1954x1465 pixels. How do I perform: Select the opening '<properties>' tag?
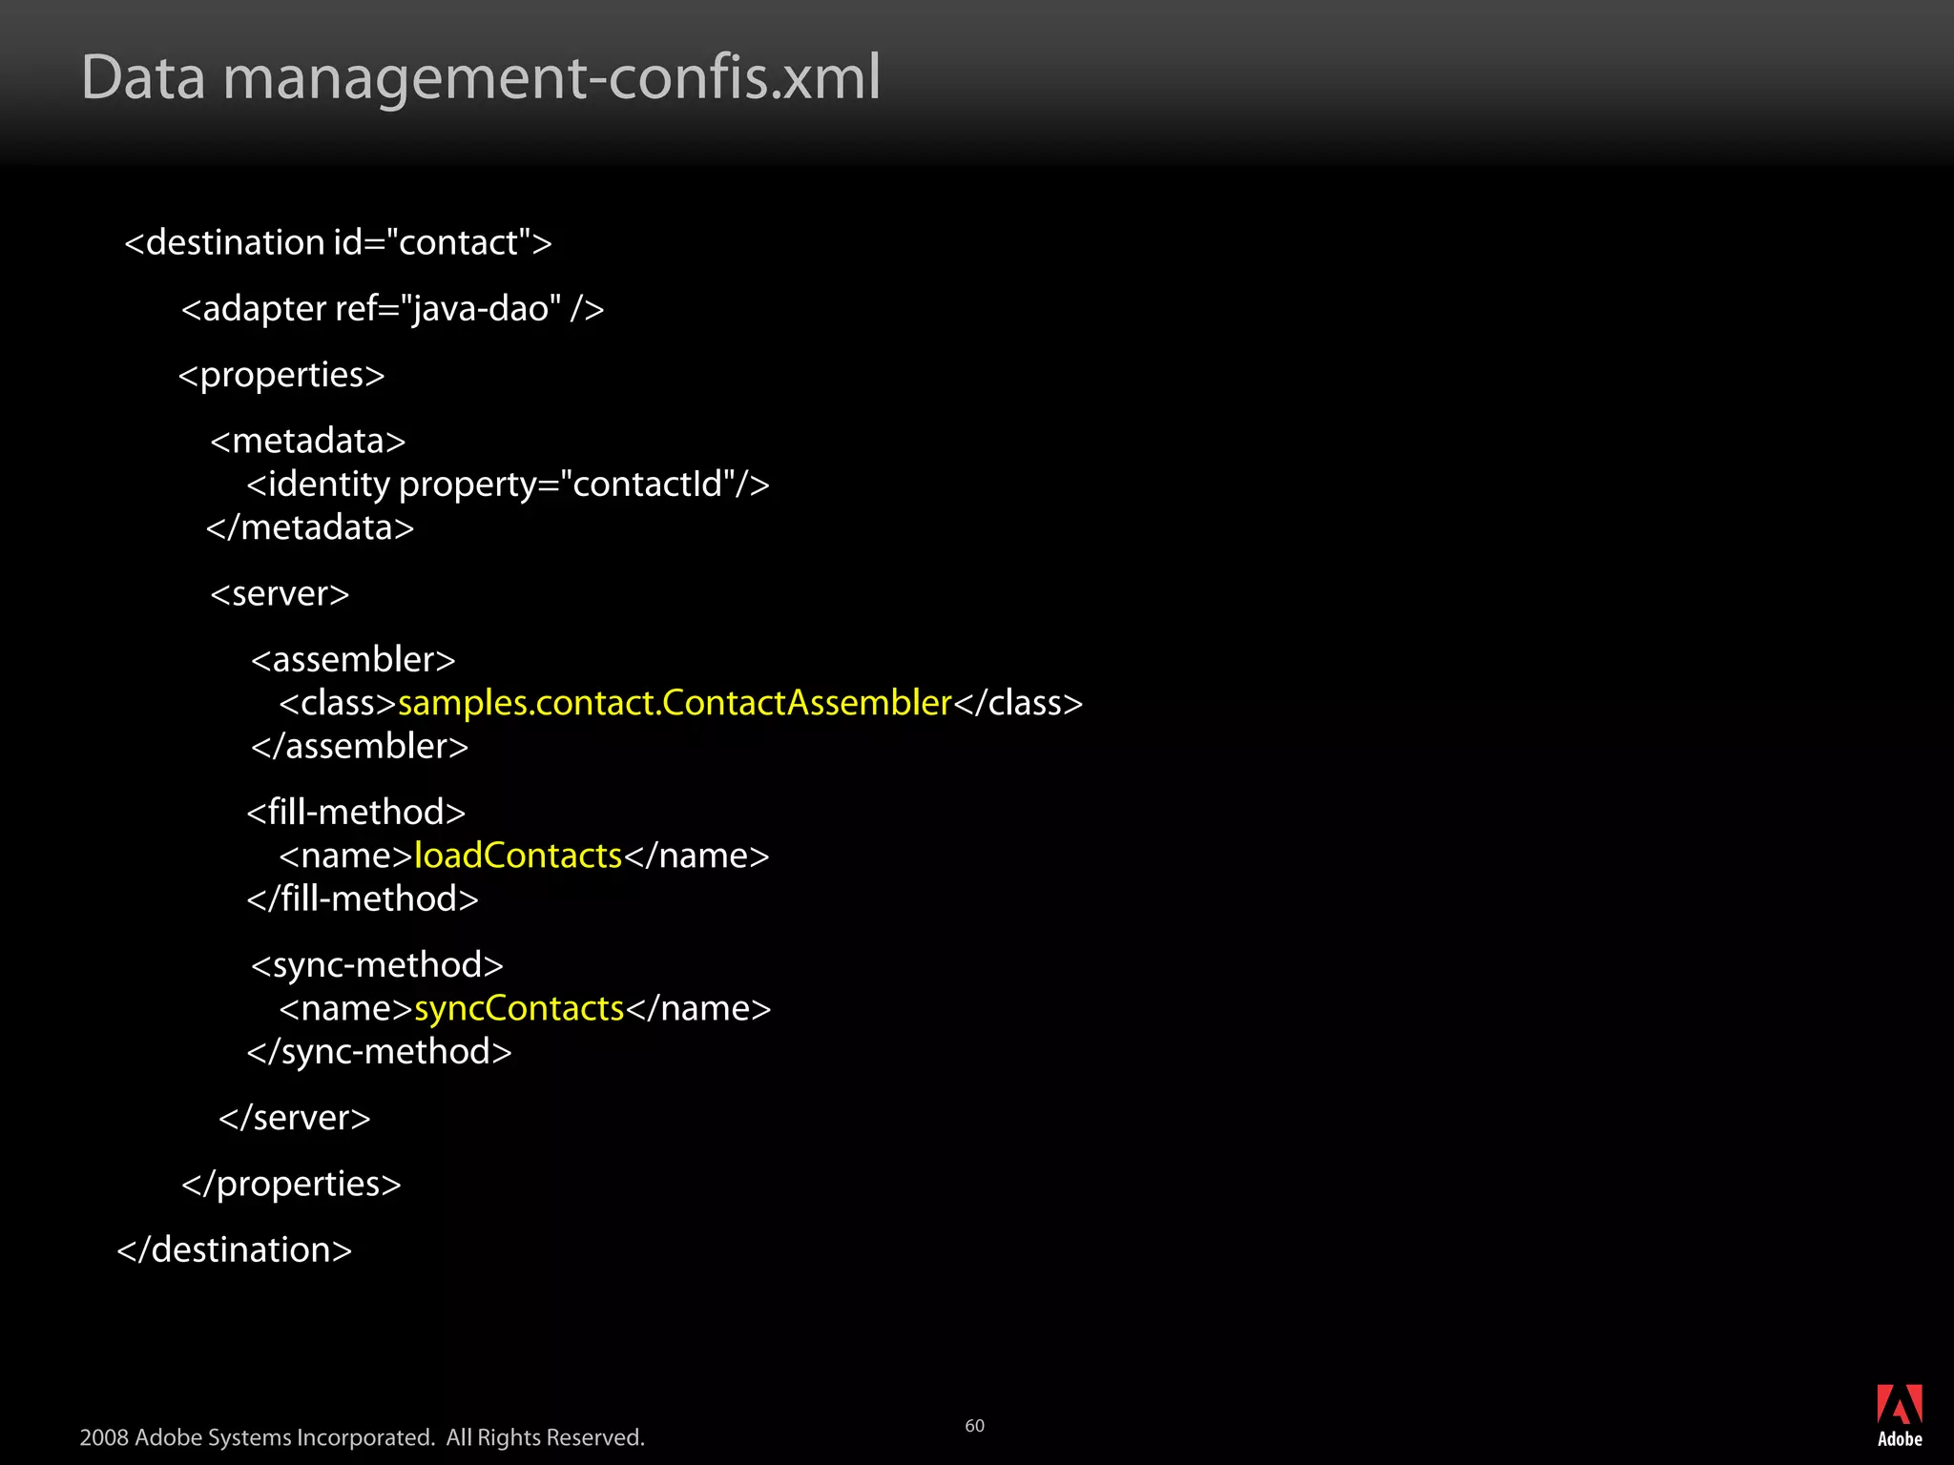281,376
